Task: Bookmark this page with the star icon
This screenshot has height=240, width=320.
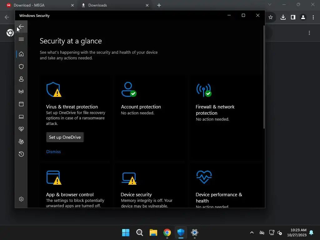Action: [x=271, y=17]
